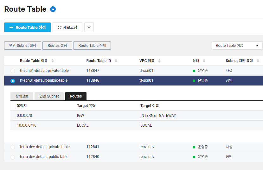
Task: Click the Route Table 생성 button
Action: (27, 27)
